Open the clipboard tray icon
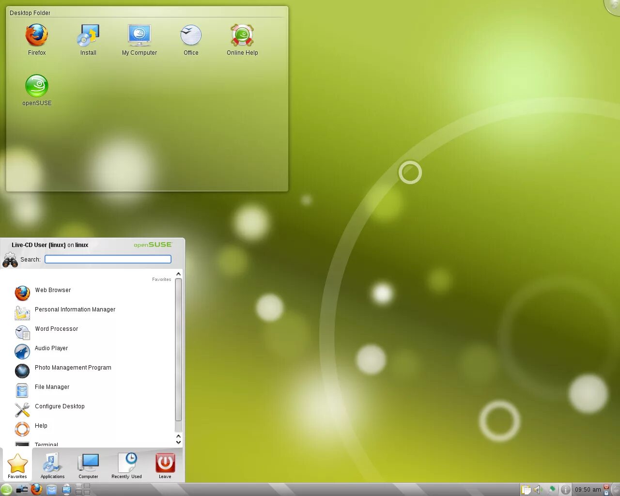 tap(526, 490)
